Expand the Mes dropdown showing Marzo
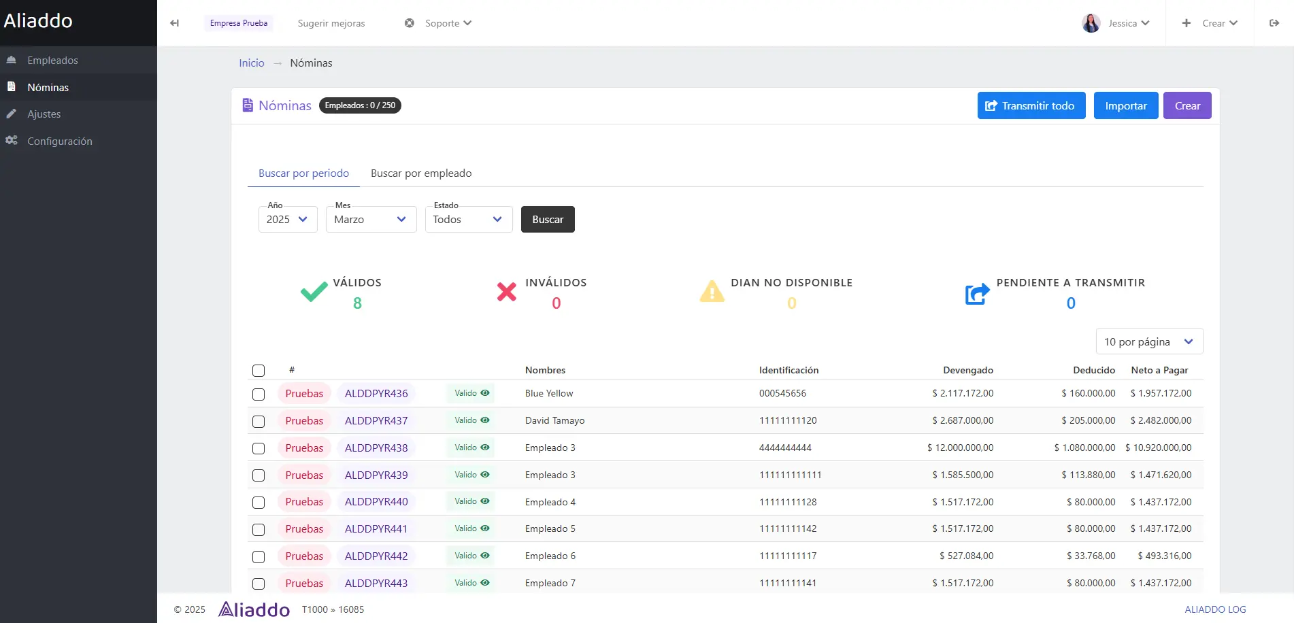Screen dimensions: 1294x623 371,220
